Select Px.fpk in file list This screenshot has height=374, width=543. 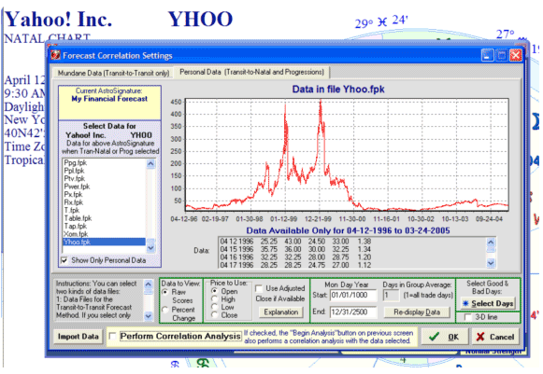click(104, 194)
